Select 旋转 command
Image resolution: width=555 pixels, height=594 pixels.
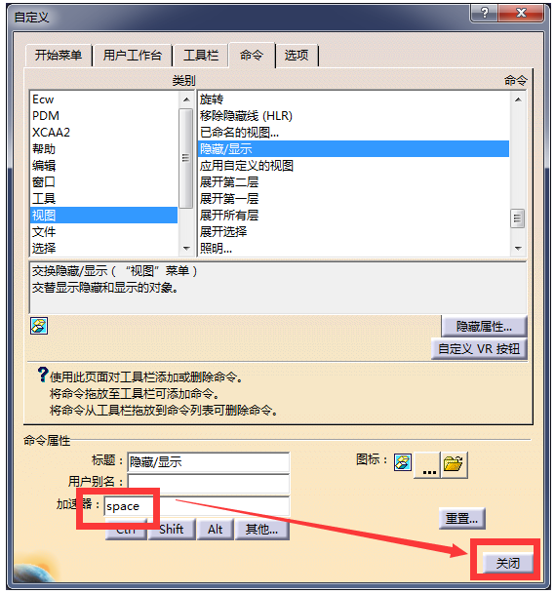[354, 99]
